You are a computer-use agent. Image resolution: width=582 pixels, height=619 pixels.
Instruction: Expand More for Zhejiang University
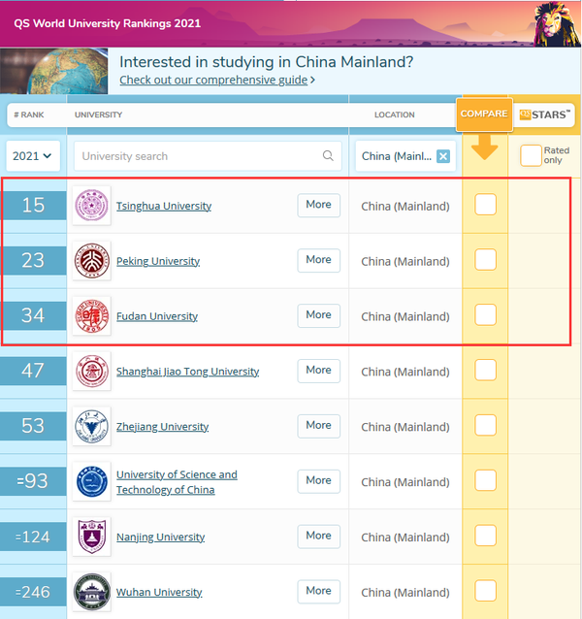319,426
